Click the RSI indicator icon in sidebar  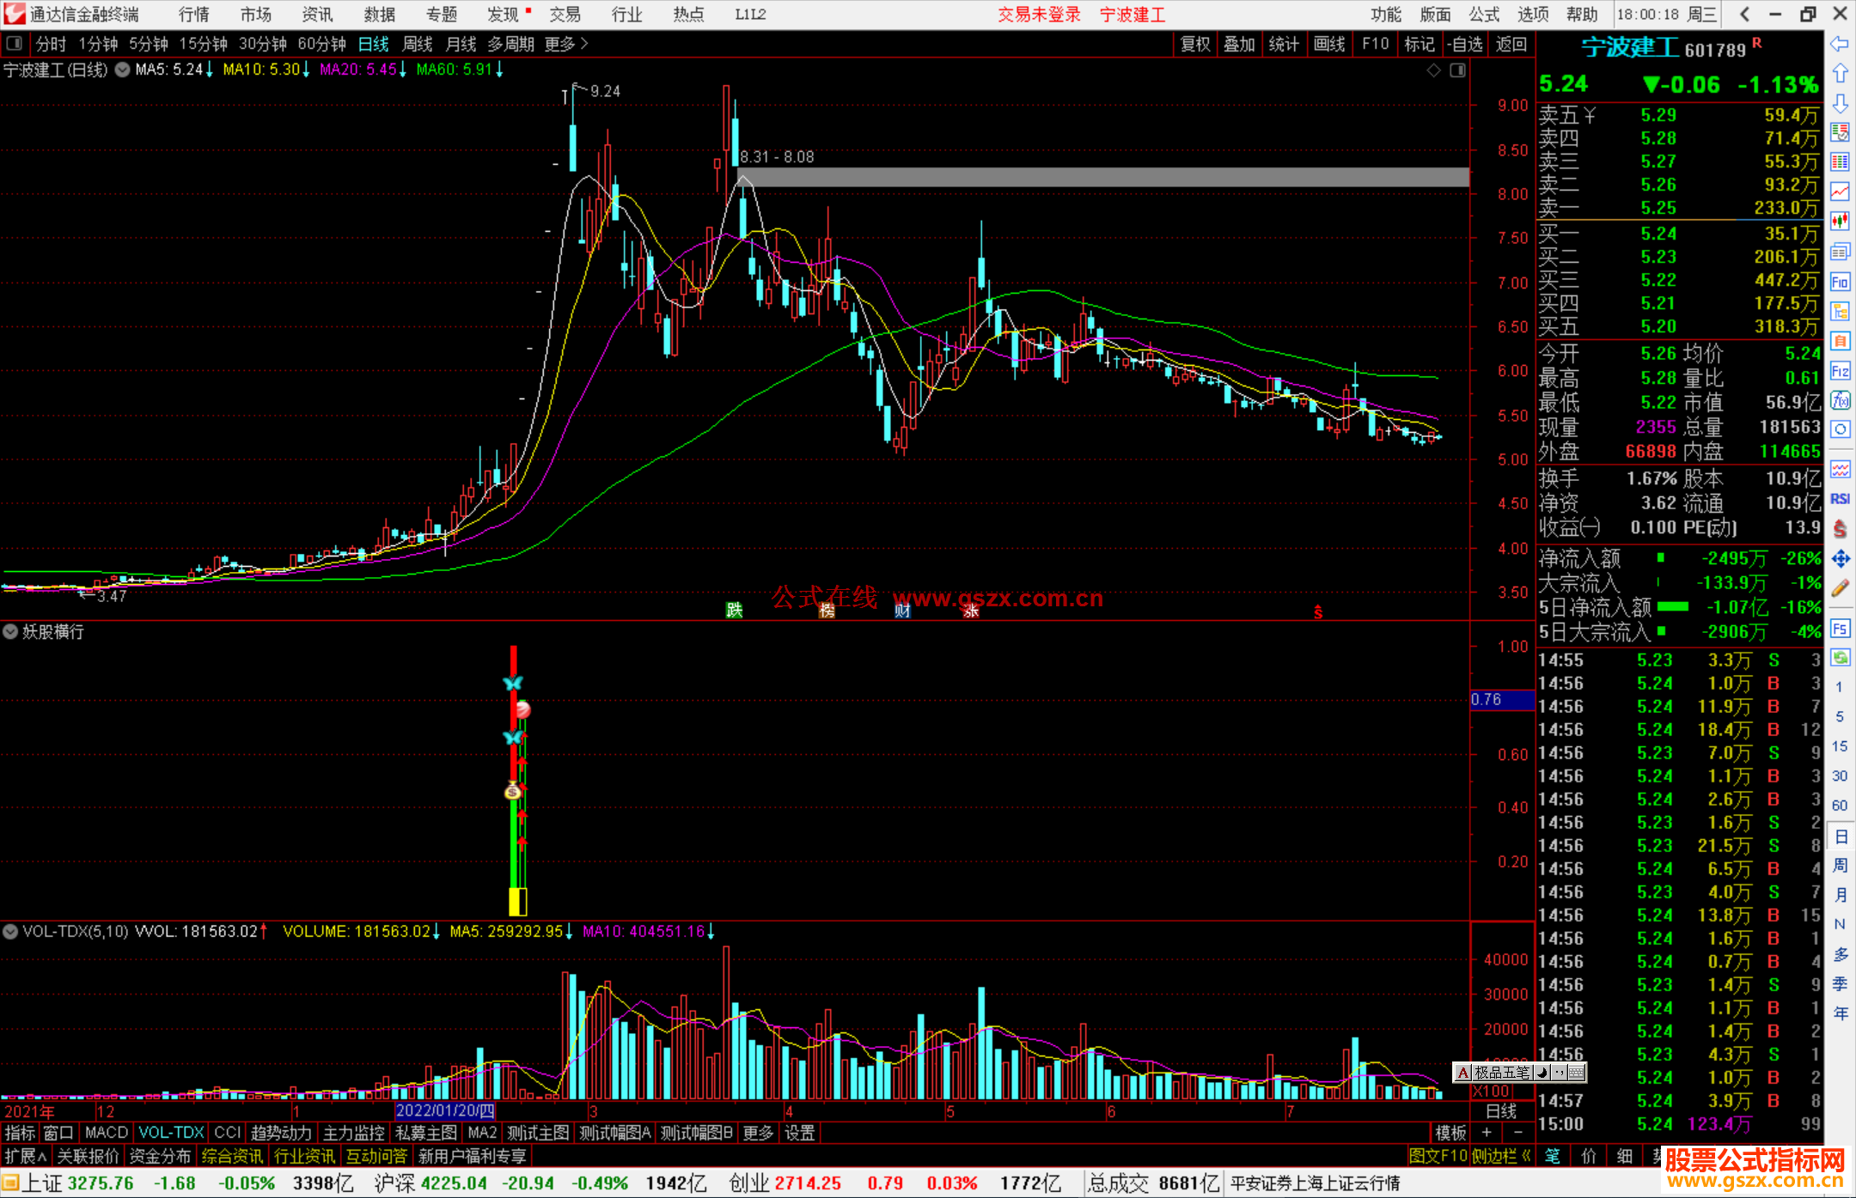tap(1840, 499)
